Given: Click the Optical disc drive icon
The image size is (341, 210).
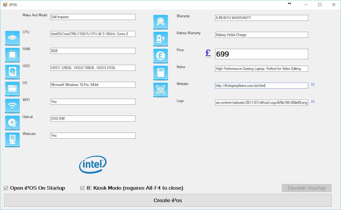Looking at the screenshot, I should pyautogui.click(x=12, y=123).
